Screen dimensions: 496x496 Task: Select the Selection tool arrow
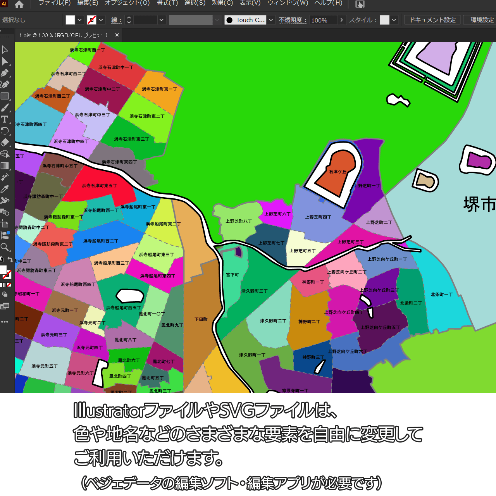(x=5, y=50)
